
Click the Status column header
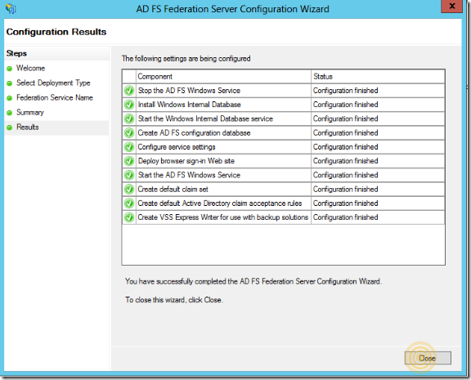[x=378, y=77]
